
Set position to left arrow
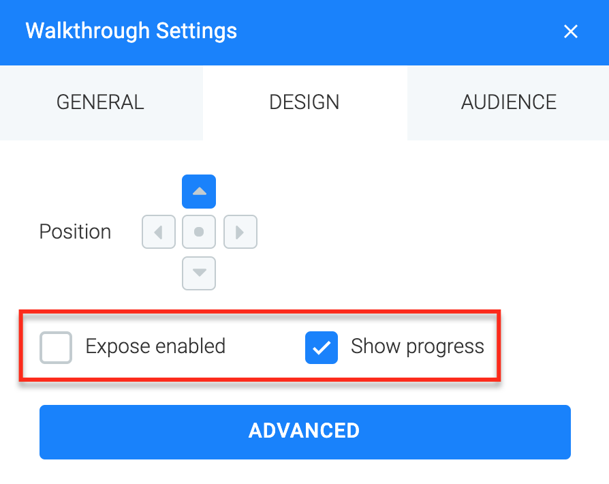click(159, 232)
